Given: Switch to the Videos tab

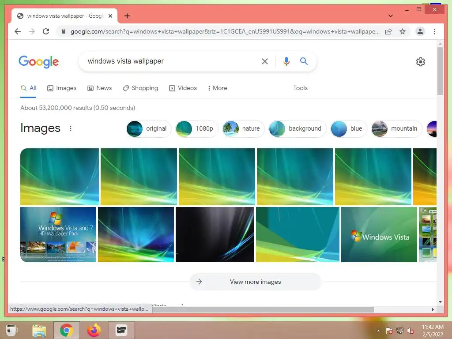Looking at the screenshot, I should point(183,88).
